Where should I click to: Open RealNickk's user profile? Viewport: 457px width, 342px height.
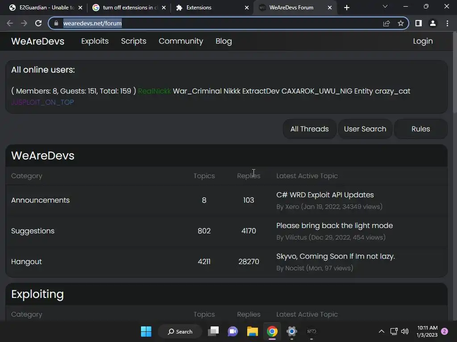coord(154,91)
